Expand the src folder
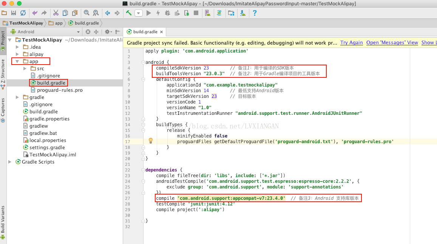Viewport: 437px width, 244px height. 25,68
